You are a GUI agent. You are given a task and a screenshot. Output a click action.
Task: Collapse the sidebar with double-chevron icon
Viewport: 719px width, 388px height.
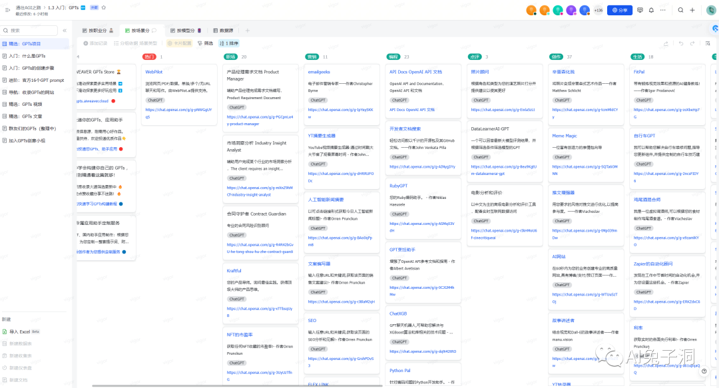point(65,30)
